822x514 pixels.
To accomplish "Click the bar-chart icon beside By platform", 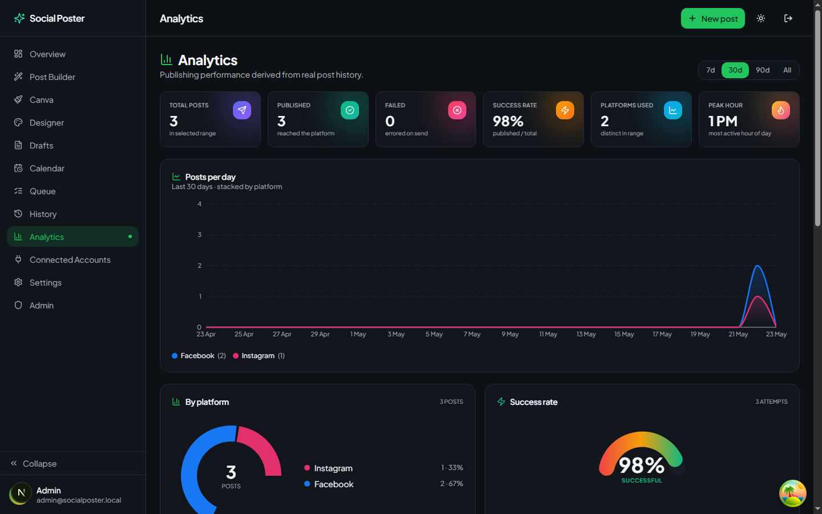I will pyautogui.click(x=176, y=401).
